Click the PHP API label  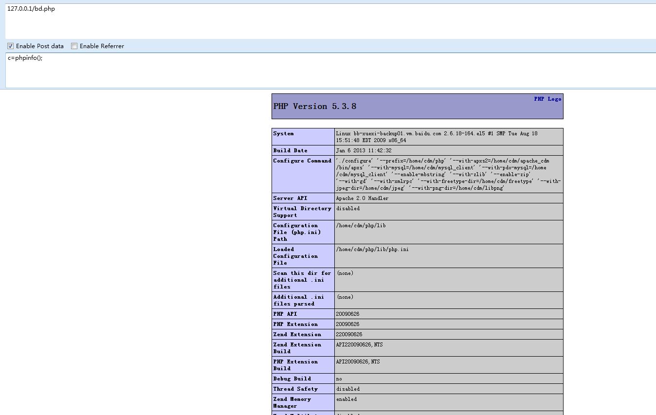click(285, 314)
